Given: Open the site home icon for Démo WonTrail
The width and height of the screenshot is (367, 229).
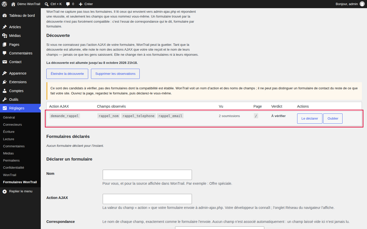Looking at the screenshot, I should [x=13, y=4].
